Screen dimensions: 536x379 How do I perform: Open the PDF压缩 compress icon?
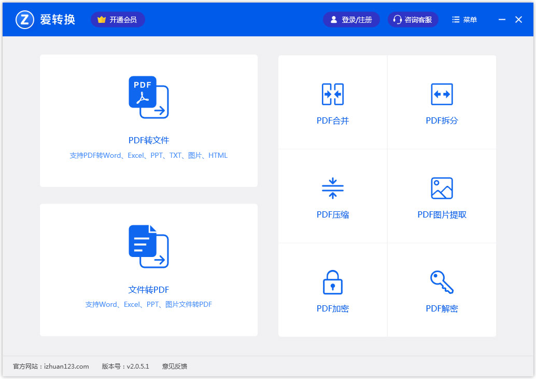[x=332, y=188]
